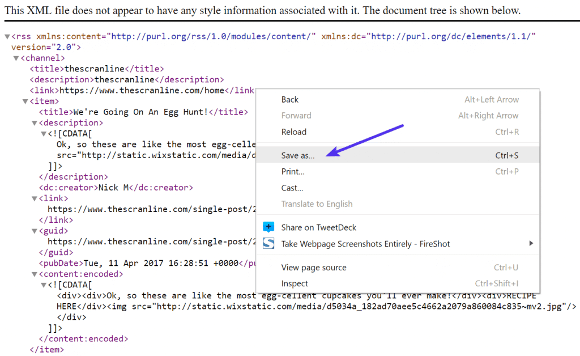Choose Back in the context menu
580x356 pixels.
[x=289, y=99]
